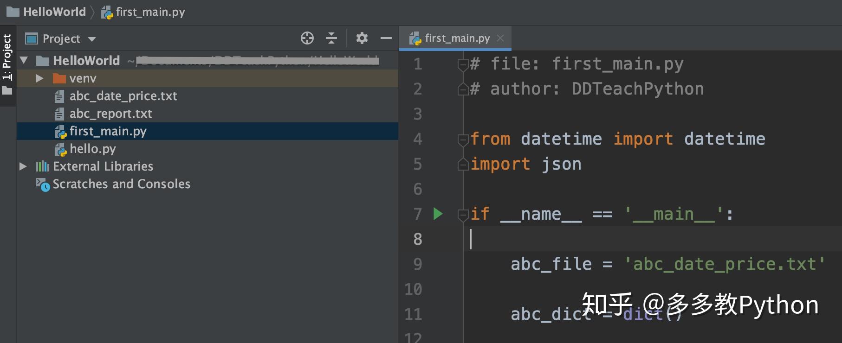
Task: Select abc_date_price.txt in the tree
Action: 207,96
